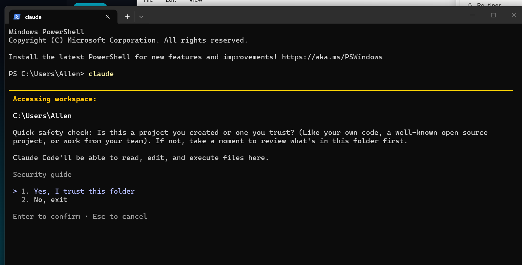Expand the new tab profile dropdown chevron

pyautogui.click(x=141, y=17)
